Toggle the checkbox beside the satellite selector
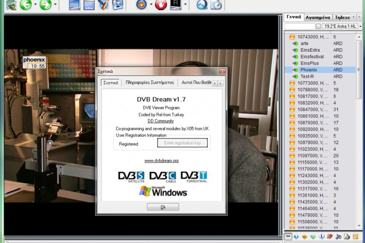Image resolution: width=365 pixels, height=243 pixels. pos(318,26)
